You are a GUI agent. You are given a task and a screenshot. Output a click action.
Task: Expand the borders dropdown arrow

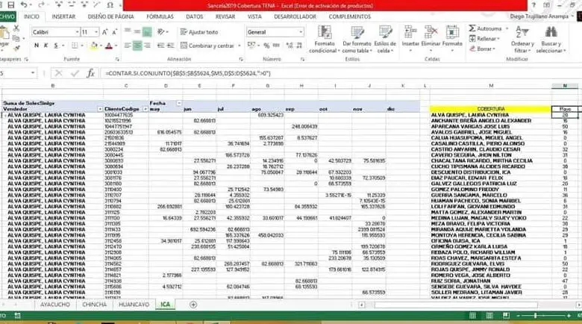pyautogui.click(x=81, y=46)
